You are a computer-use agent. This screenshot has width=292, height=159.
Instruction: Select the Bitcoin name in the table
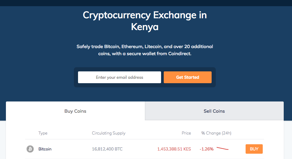click(x=45, y=149)
